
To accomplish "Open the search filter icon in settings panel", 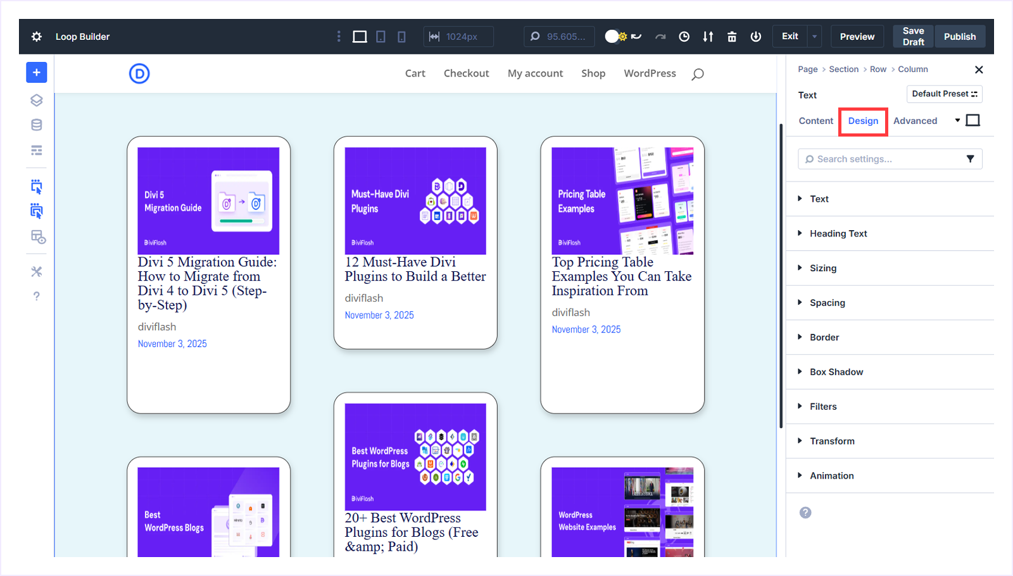I will pos(971,159).
